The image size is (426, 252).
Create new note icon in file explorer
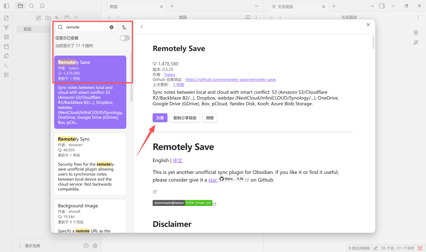[x=39, y=18]
